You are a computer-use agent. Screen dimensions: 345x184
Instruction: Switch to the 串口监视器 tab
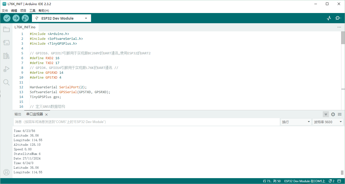(x=35, y=114)
